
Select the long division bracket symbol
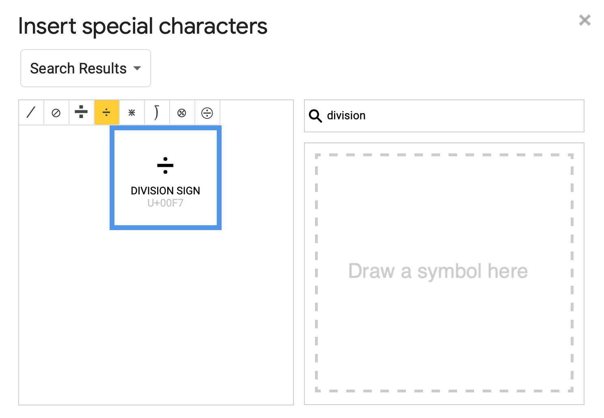pyautogui.click(x=157, y=112)
